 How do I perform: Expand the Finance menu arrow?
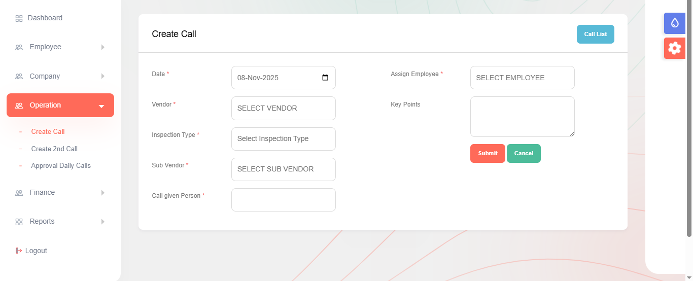point(102,193)
